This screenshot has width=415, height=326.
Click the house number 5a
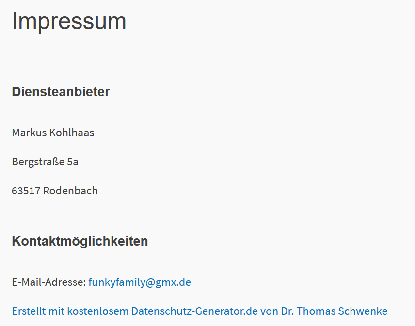73,162
